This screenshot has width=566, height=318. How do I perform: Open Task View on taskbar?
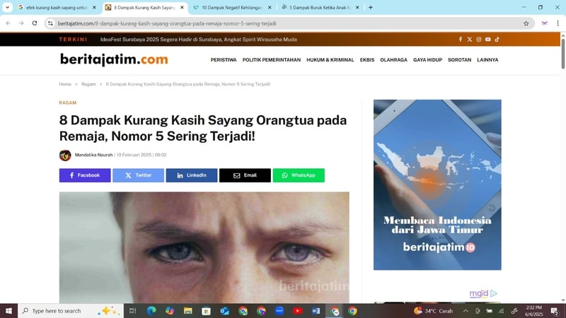[x=132, y=311]
